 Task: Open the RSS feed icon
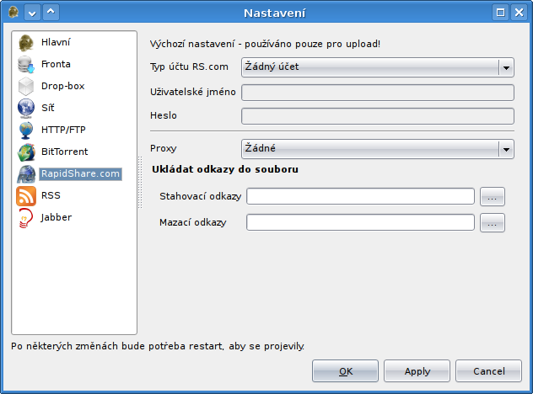click(x=26, y=196)
